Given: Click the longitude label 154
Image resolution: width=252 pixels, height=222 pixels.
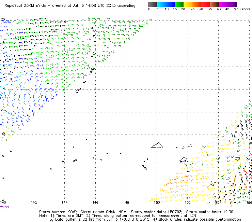Looking at the screenshot, I should pos(218,202).
